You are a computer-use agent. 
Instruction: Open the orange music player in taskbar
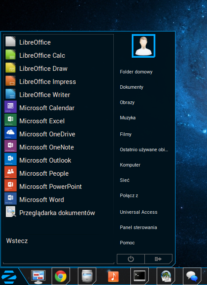(113, 276)
